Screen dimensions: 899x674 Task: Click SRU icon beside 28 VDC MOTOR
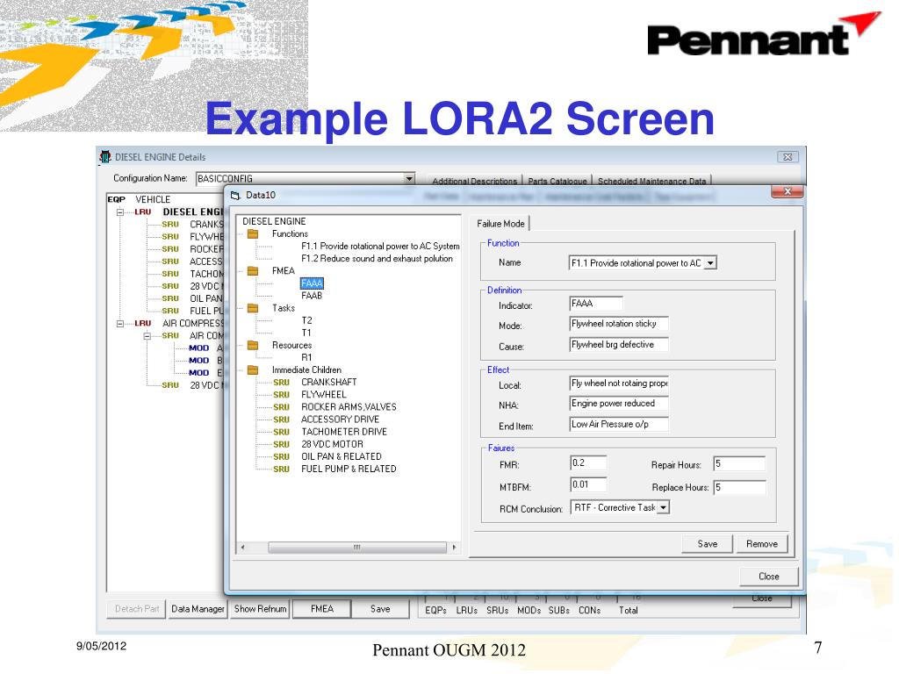tap(281, 445)
